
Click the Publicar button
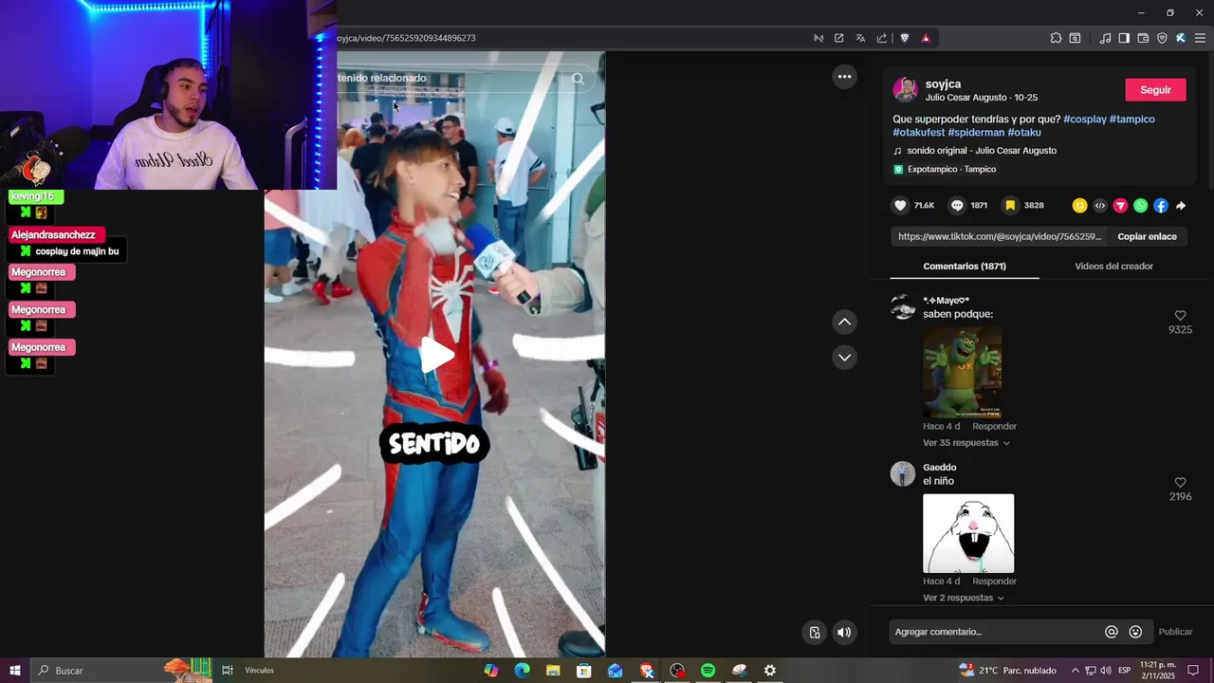click(x=1175, y=632)
